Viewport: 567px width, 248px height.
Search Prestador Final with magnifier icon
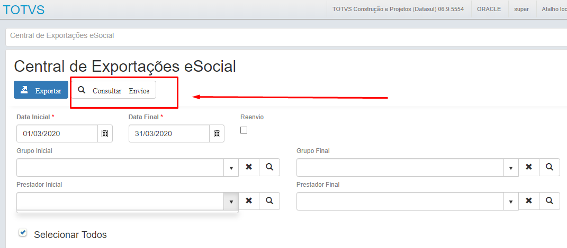(x=550, y=201)
